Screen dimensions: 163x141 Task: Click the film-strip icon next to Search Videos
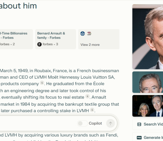(x=139, y=124)
